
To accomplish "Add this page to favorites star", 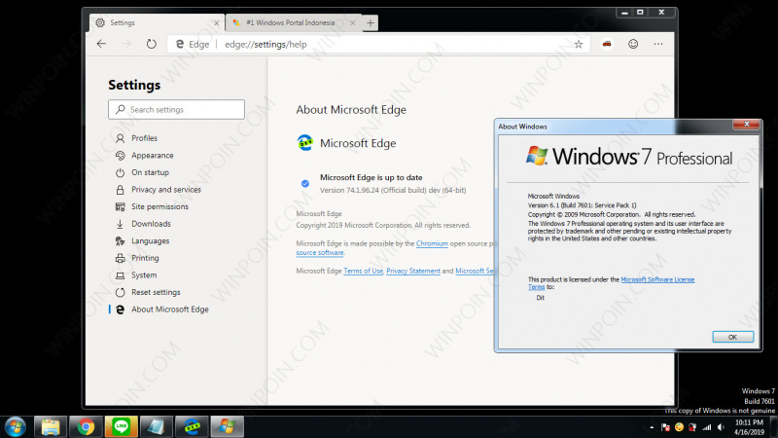I will click(x=579, y=44).
